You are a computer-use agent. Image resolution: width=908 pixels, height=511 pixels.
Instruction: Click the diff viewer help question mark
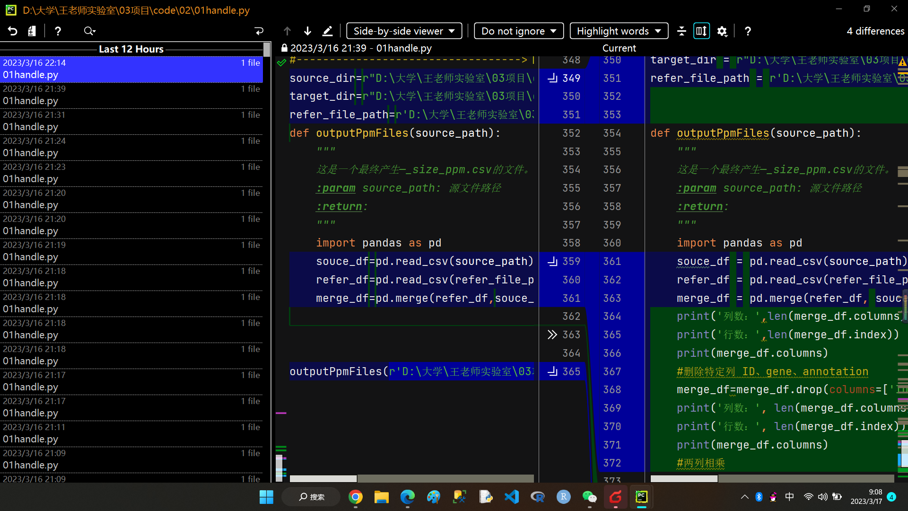tap(748, 31)
